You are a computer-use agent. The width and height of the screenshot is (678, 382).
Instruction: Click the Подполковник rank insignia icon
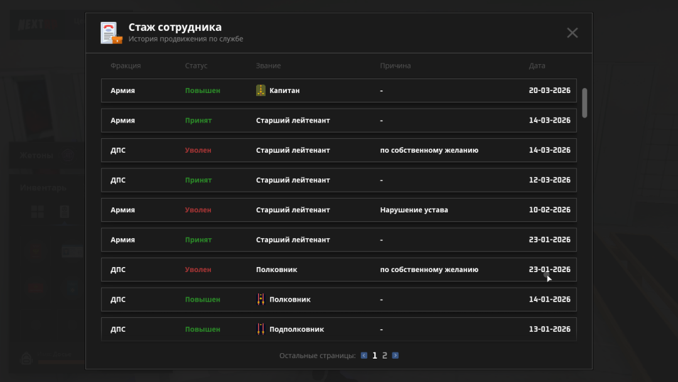[x=261, y=329]
